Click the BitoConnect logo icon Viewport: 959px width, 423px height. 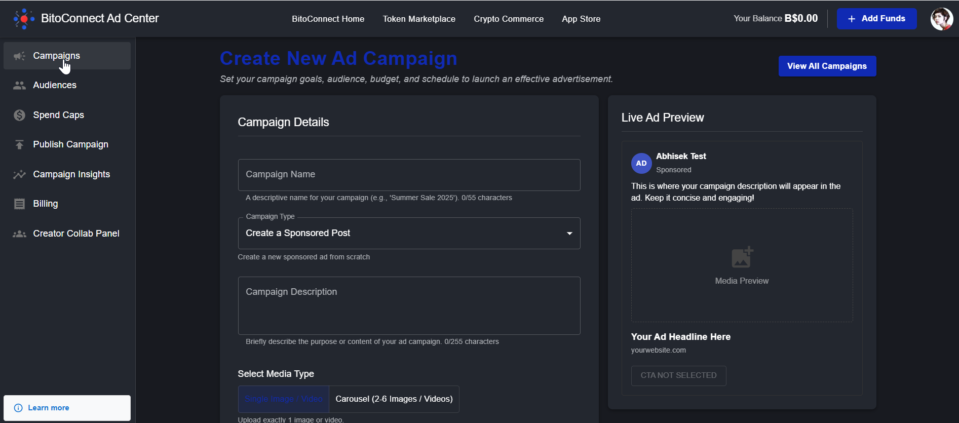pos(24,19)
